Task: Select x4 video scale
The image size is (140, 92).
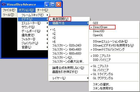Action: click(x=69, y=41)
